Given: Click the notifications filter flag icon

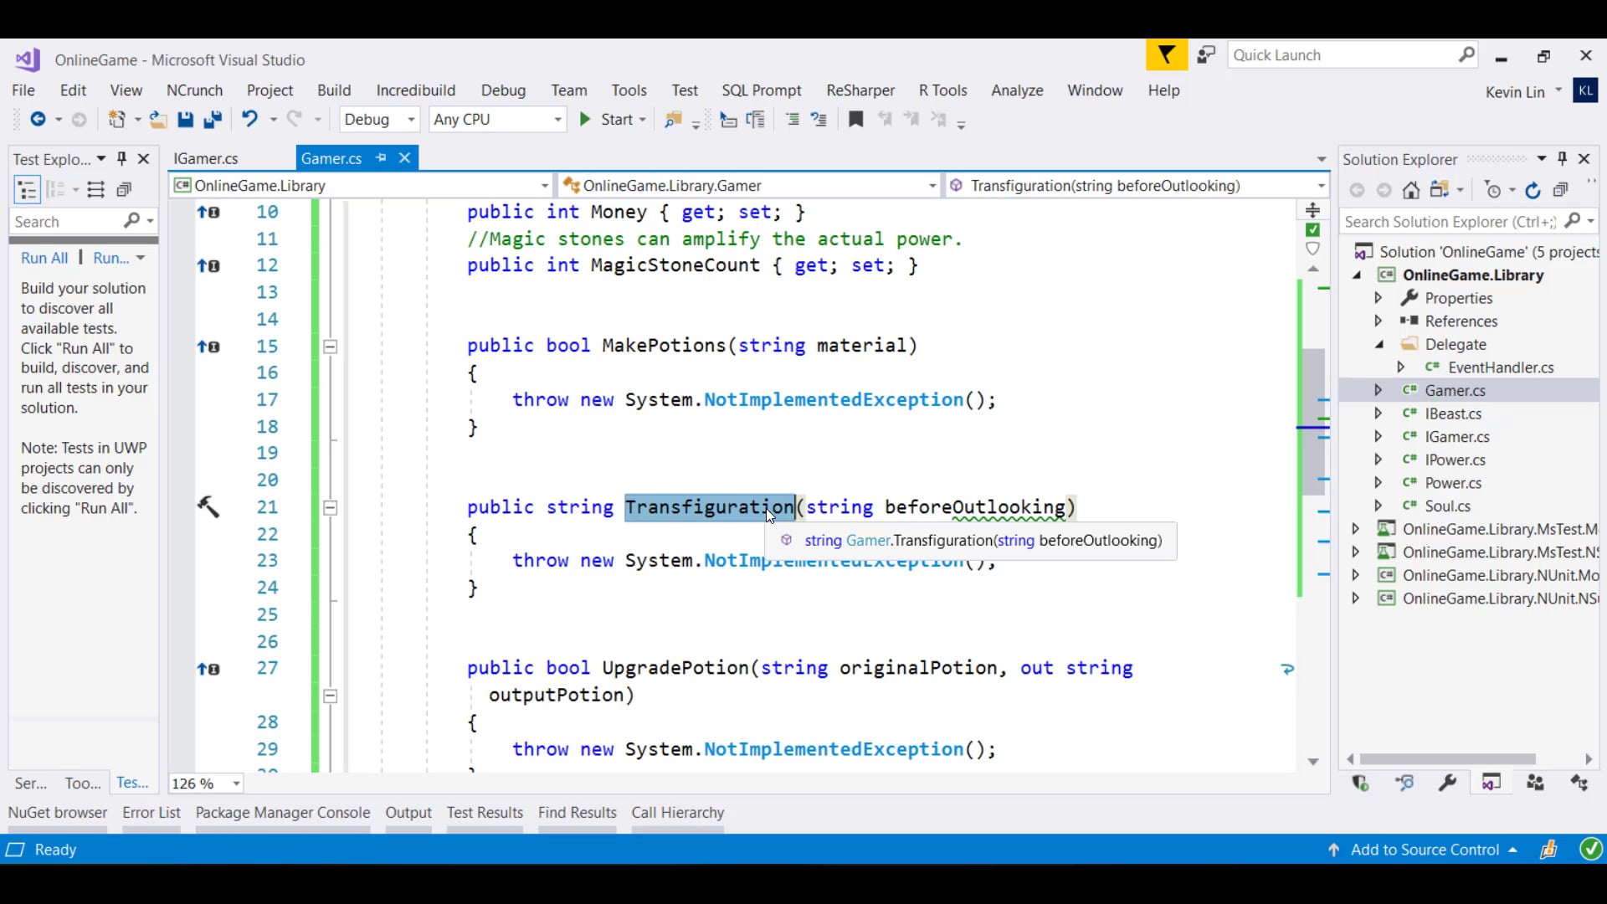Looking at the screenshot, I should (1166, 55).
